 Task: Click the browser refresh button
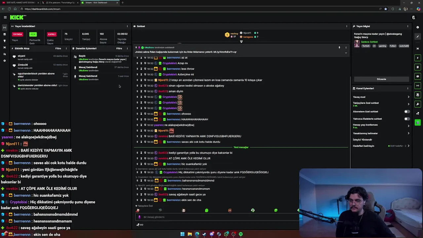pyautogui.click(x=9, y=9)
